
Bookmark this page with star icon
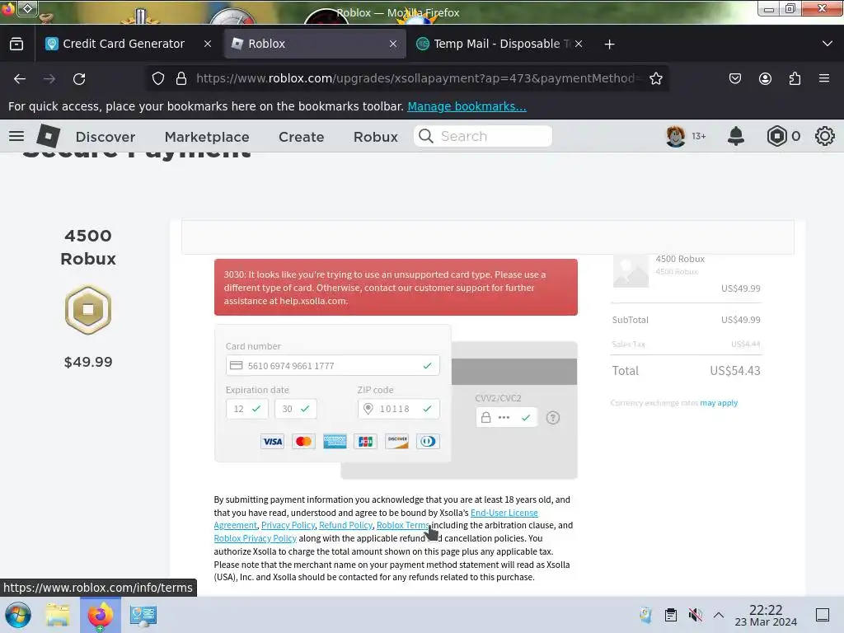click(655, 78)
